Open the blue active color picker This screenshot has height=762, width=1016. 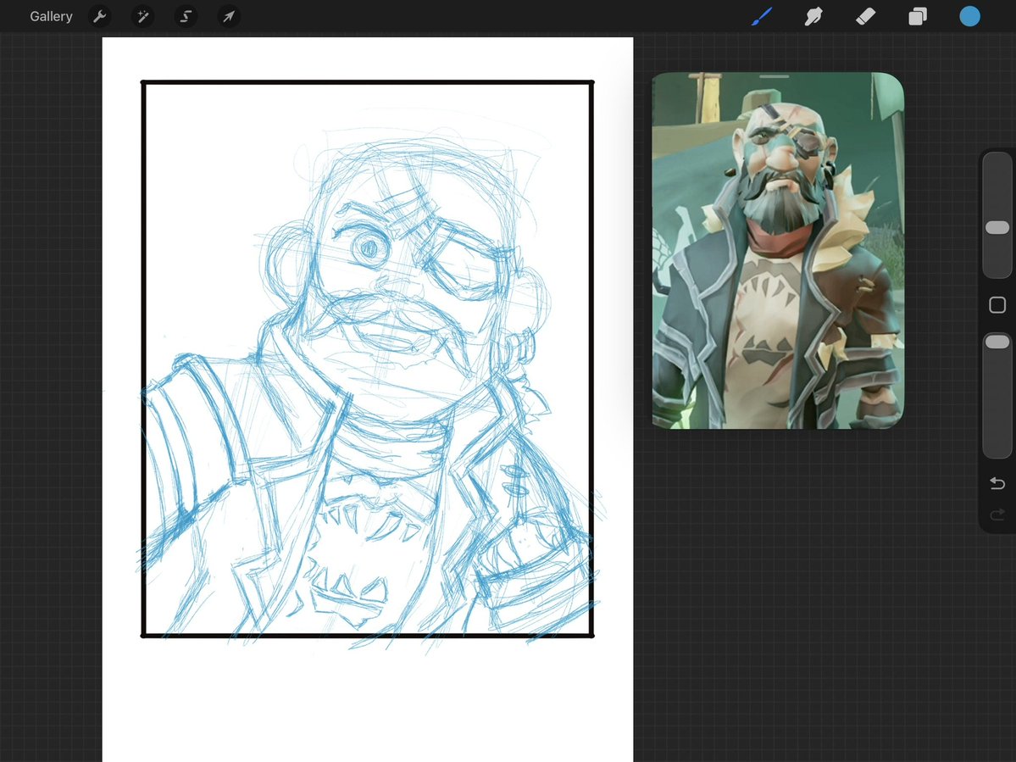pos(969,16)
